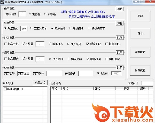
Task: Click the 过滤IP value field showing 500
Action: (116, 73)
